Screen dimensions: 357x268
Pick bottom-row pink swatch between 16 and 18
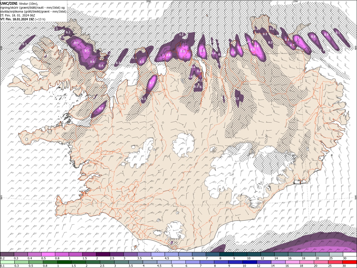292,262
